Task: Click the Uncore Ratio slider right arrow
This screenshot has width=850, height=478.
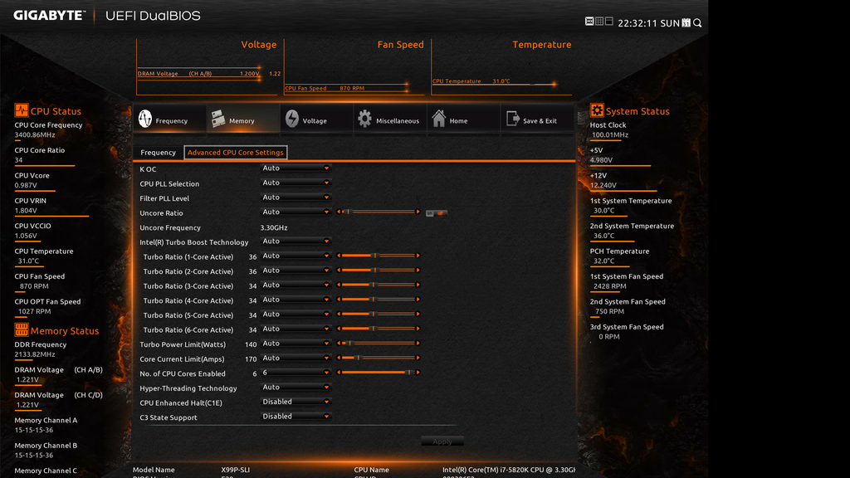Action: pos(418,212)
